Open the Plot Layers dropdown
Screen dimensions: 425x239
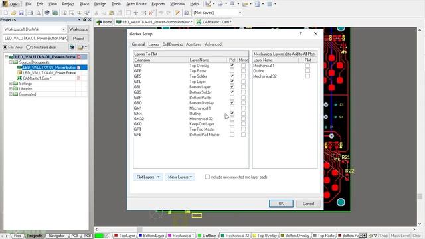(x=148, y=177)
